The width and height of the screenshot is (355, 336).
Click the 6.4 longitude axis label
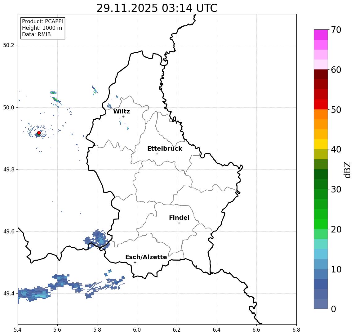(x=217, y=330)
